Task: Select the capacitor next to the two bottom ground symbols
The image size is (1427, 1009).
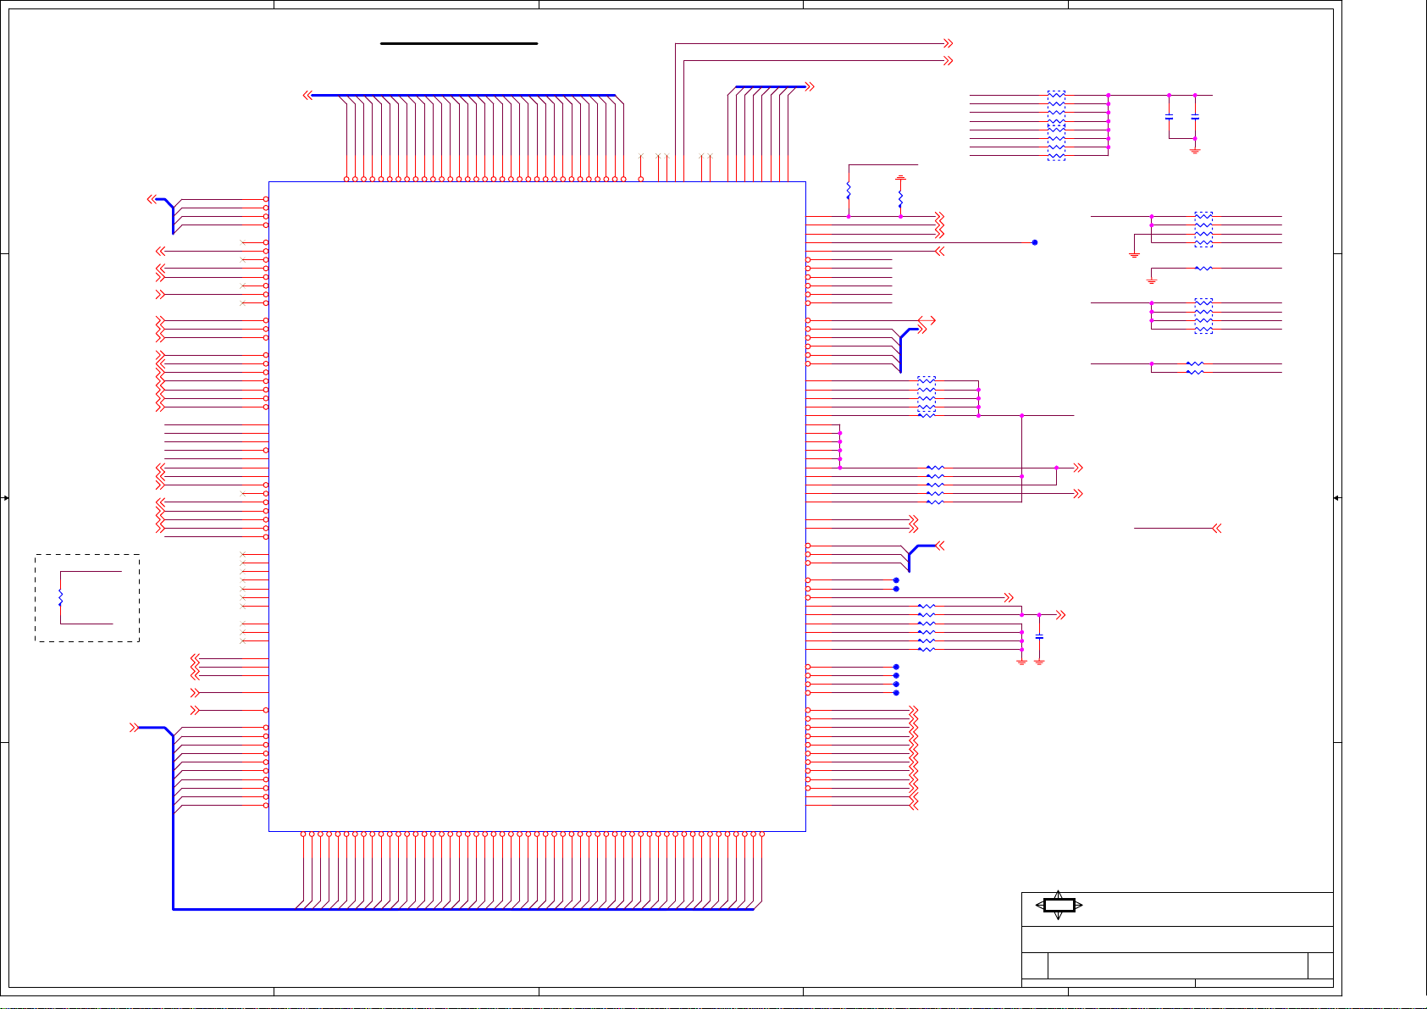Action: click(1039, 636)
